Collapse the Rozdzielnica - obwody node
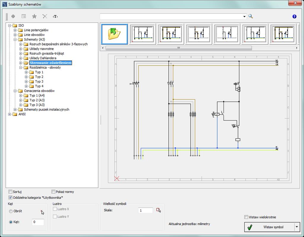This screenshot has width=304, height=237. [x=20, y=68]
